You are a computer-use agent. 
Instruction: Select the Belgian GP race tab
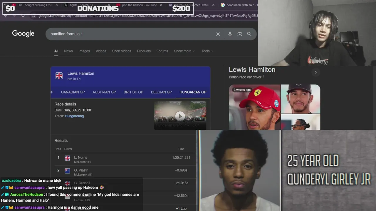(161, 92)
